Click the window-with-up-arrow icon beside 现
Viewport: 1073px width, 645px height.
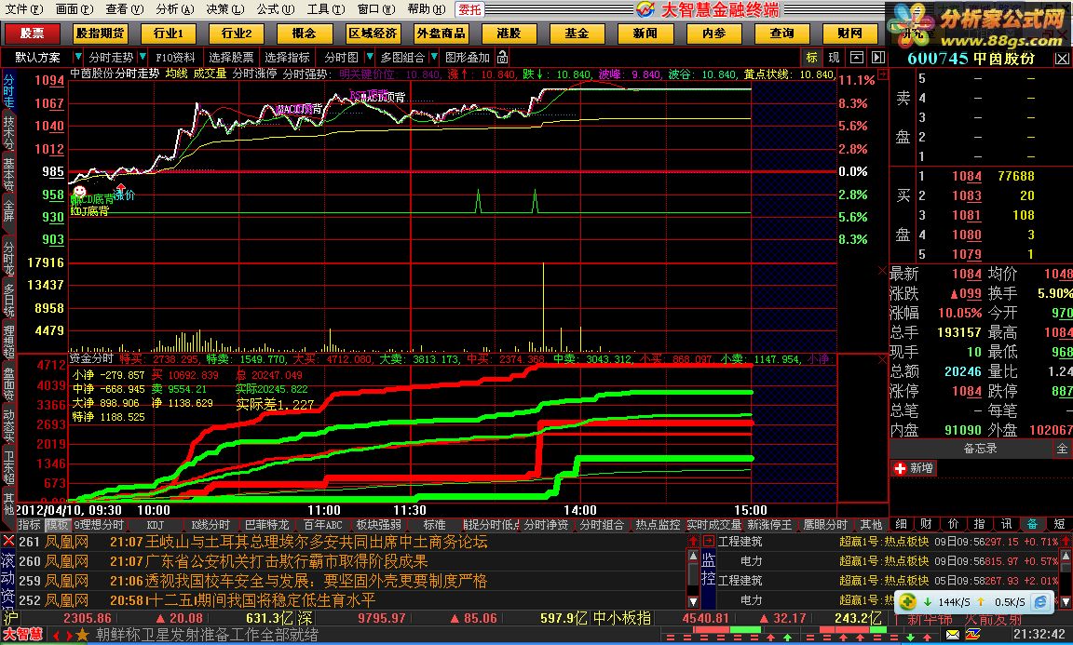[856, 58]
